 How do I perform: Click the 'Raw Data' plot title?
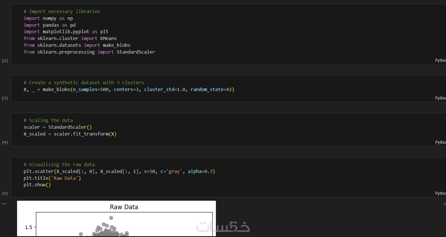pos(124,207)
